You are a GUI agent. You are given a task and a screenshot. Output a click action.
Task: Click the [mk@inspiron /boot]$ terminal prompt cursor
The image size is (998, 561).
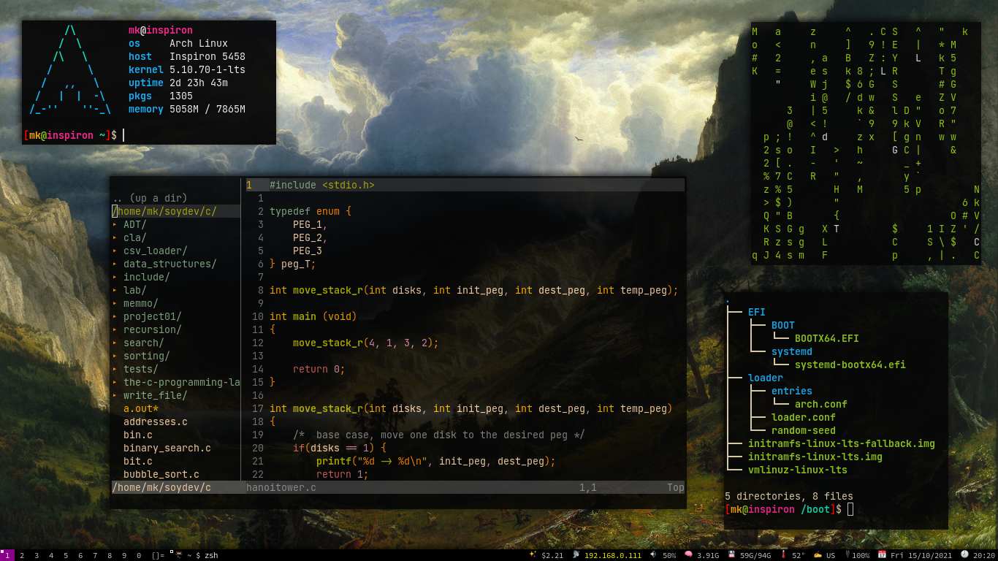tap(850, 509)
